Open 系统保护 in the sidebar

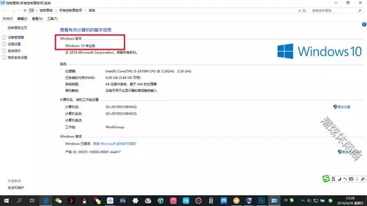14,51
